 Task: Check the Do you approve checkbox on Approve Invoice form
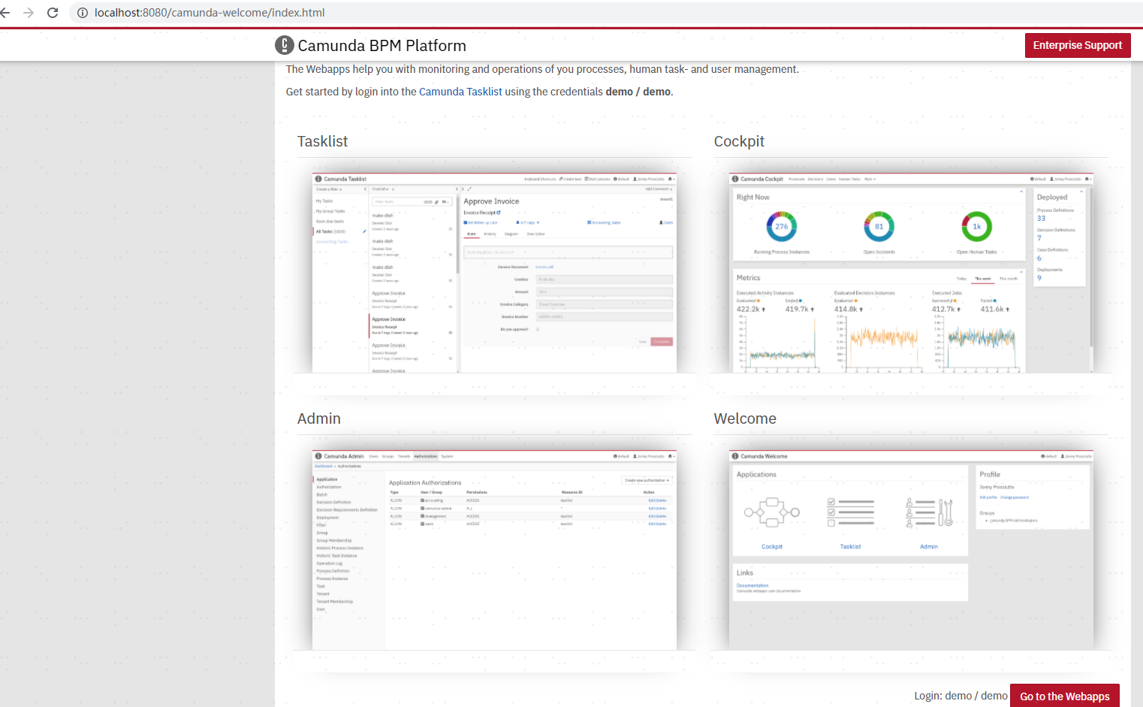[x=538, y=328]
